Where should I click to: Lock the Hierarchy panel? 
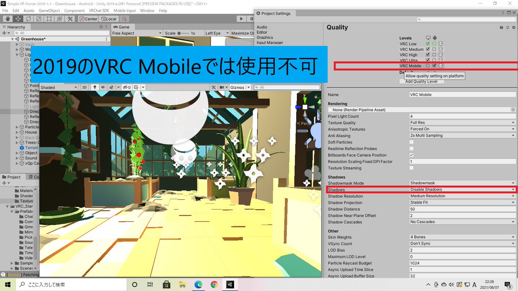click(101, 27)
